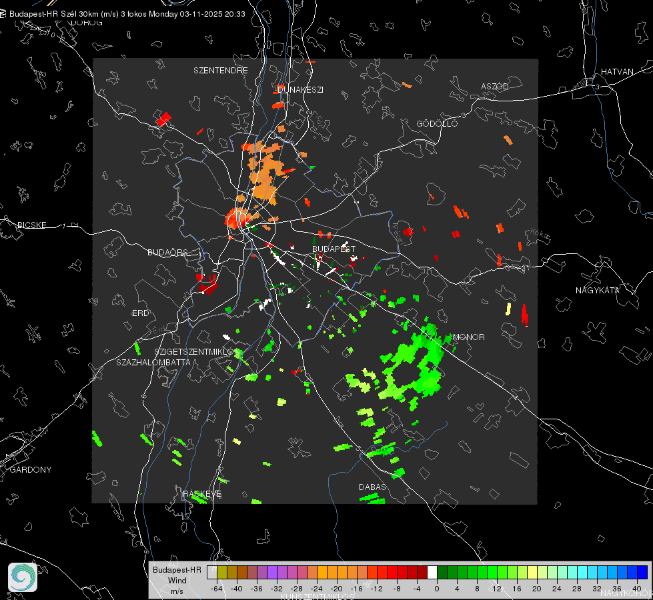
Task: Click the pale yellow legend swatch above 20
Action: [532, 572]
